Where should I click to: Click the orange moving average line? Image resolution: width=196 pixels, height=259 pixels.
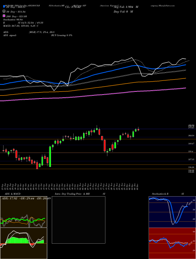pos(93,88)
